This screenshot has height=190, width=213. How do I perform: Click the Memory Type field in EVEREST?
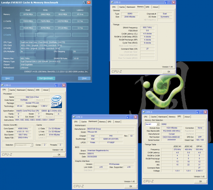[x=54, y=61]
